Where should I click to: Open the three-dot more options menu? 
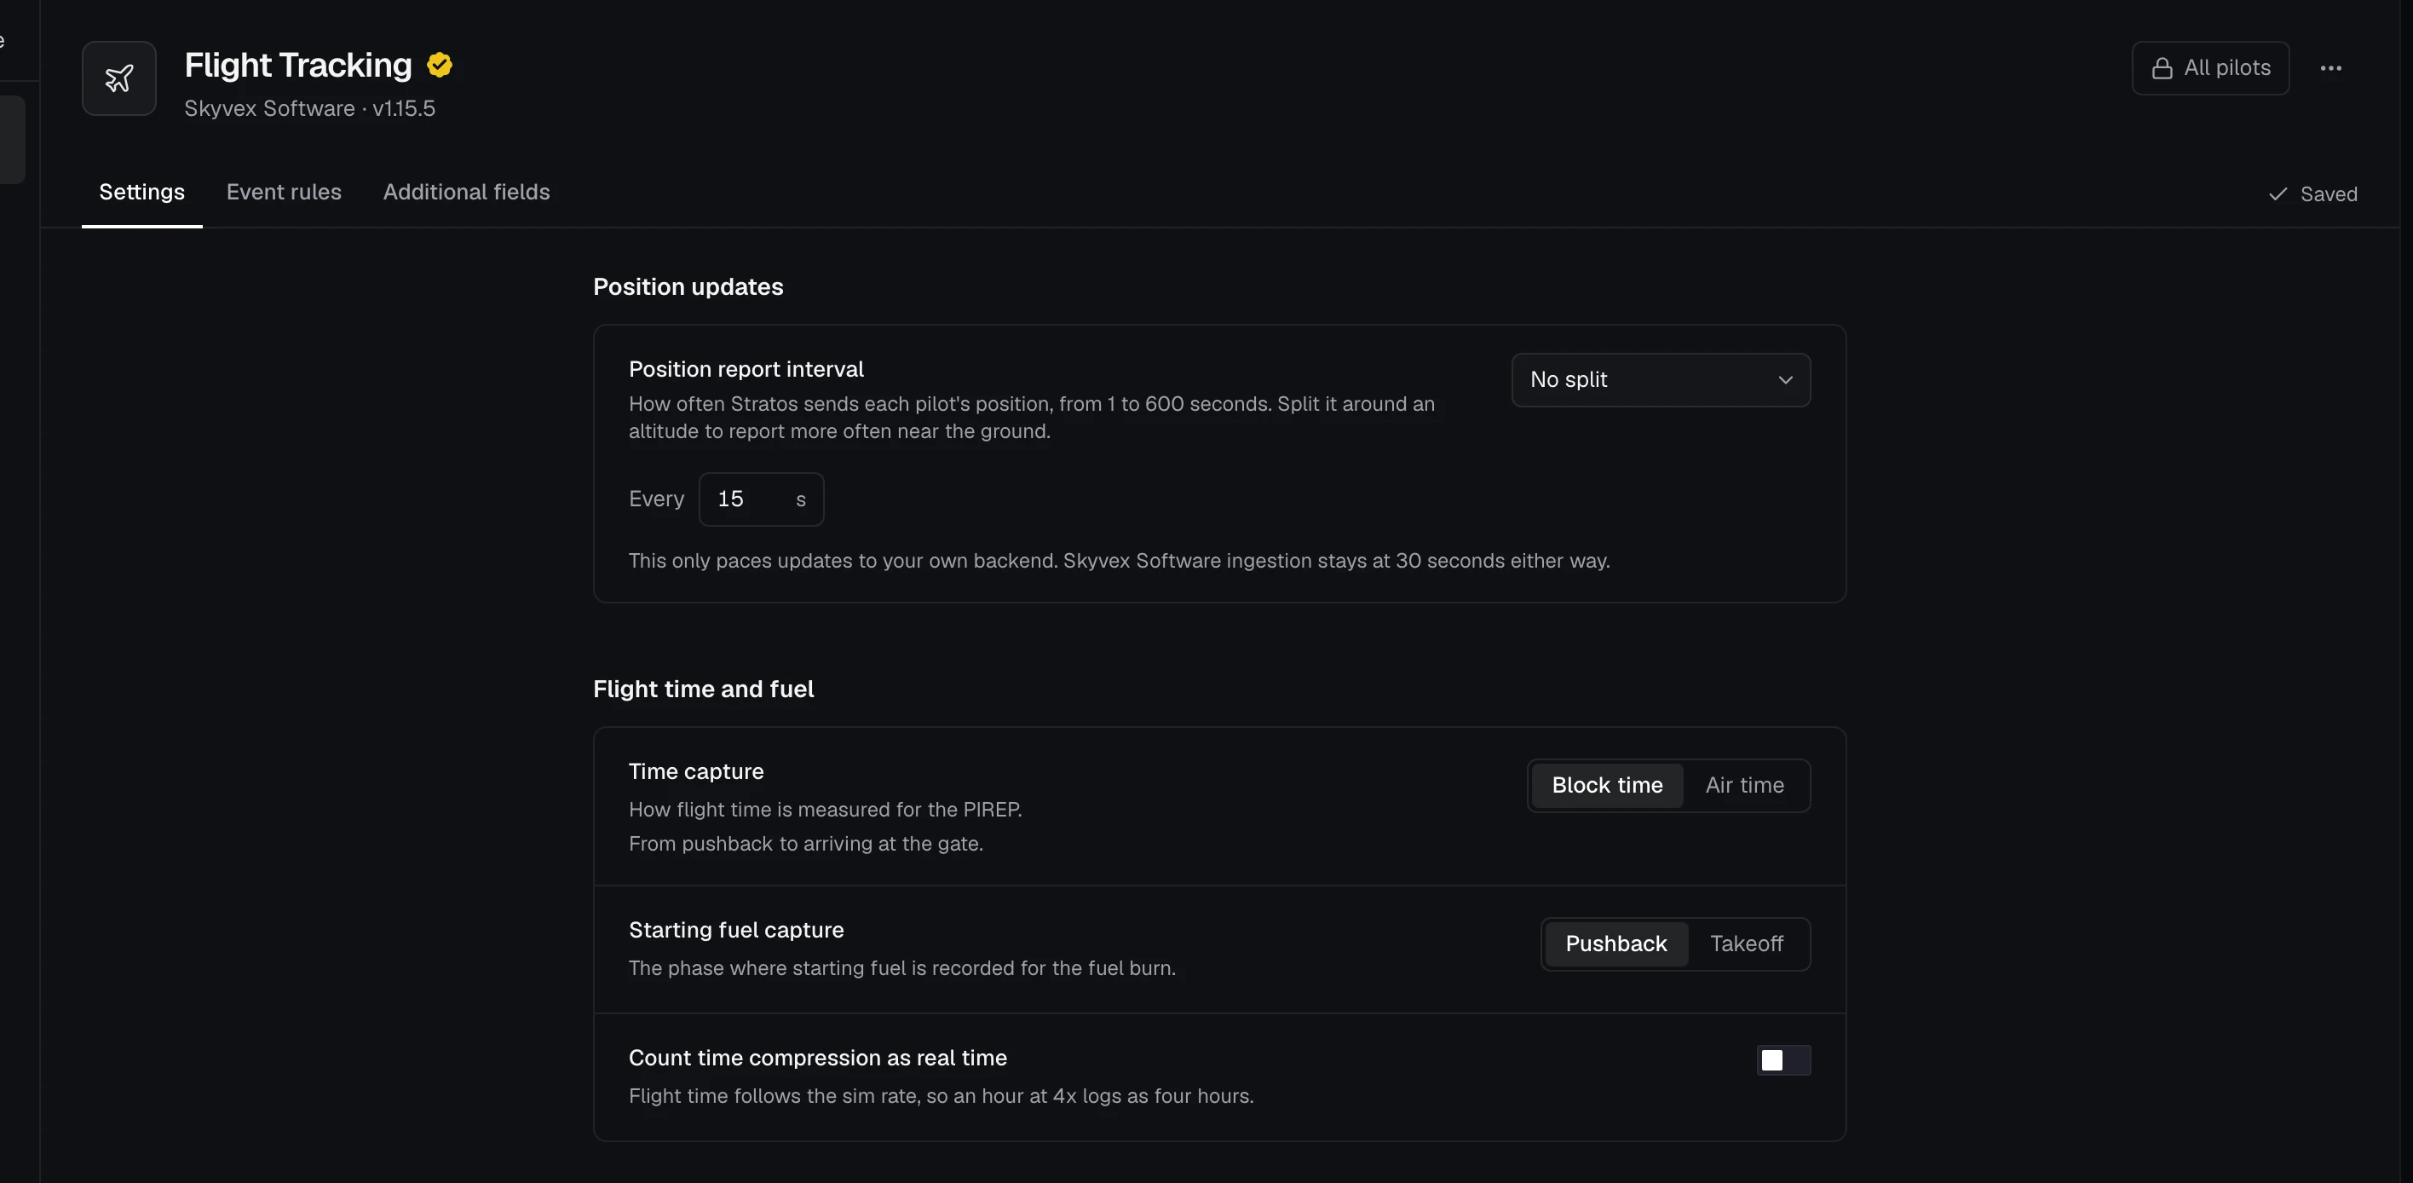pyautogui.click(x=2330, y=67)
